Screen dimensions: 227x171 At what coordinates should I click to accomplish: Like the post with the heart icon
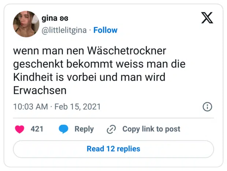(x=19, y=129)
